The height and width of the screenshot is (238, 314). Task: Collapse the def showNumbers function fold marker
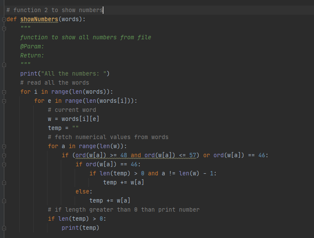coord(4,19)
